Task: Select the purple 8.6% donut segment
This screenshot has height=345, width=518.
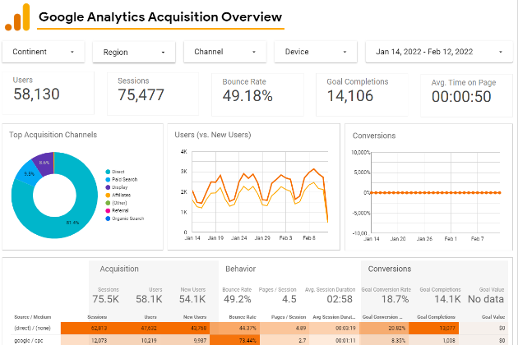Action: click(44, 162)
